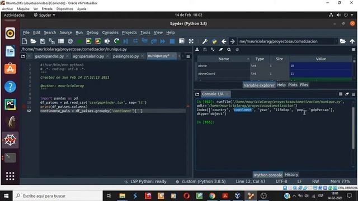Switch to agruparsalario.py tab
The image size is (358, 201).
pyautogui.click(x=88, y=56)
